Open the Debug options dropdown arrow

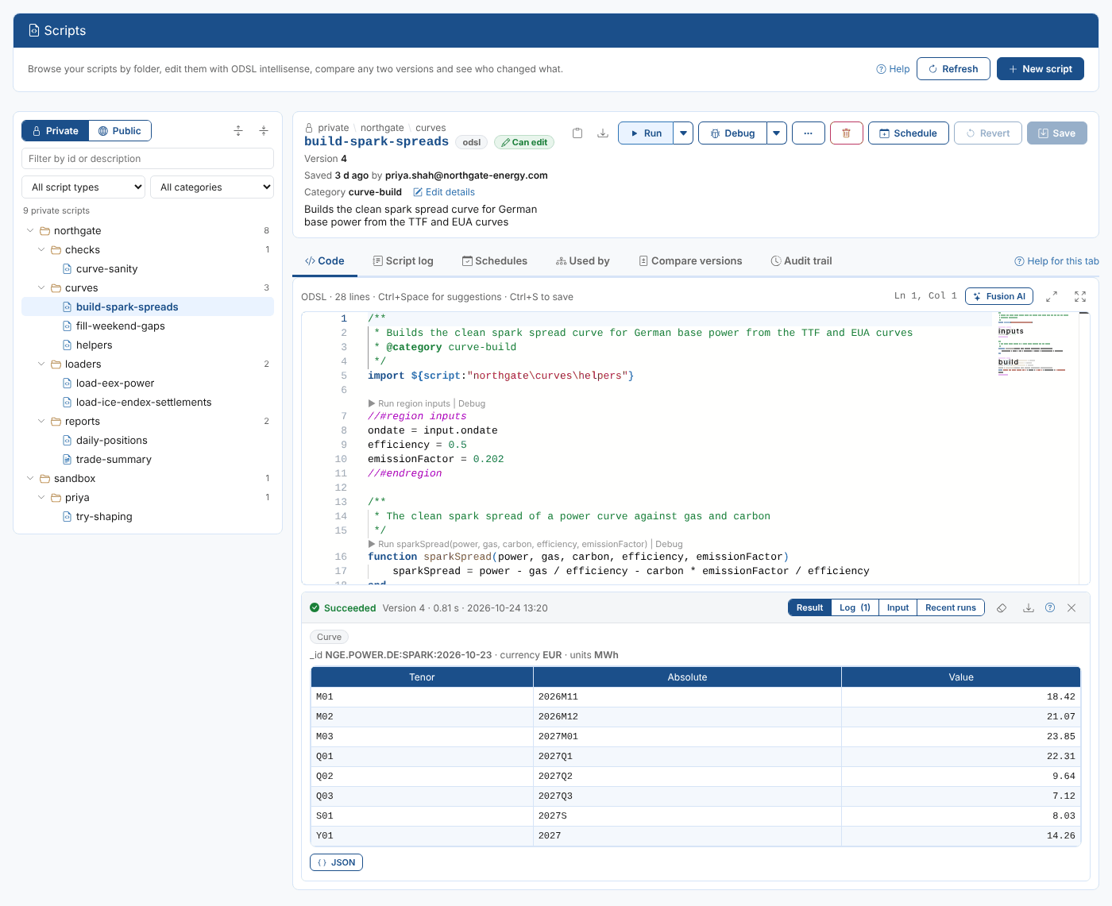click(x=777, y=133)
